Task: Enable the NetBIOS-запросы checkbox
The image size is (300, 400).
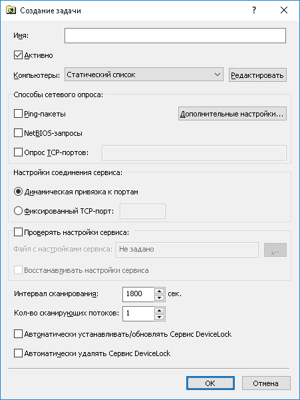Action: click(18, 133)
